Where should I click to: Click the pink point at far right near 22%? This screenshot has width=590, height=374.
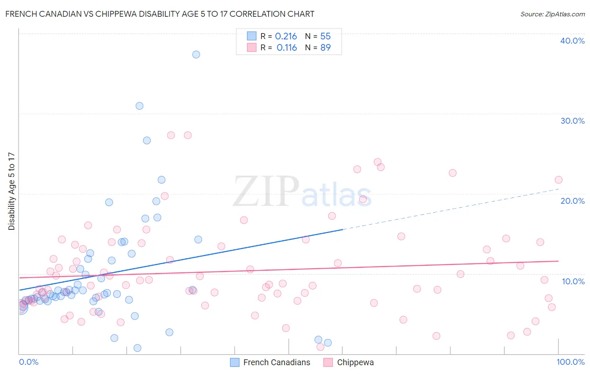(x=559, y=180)
